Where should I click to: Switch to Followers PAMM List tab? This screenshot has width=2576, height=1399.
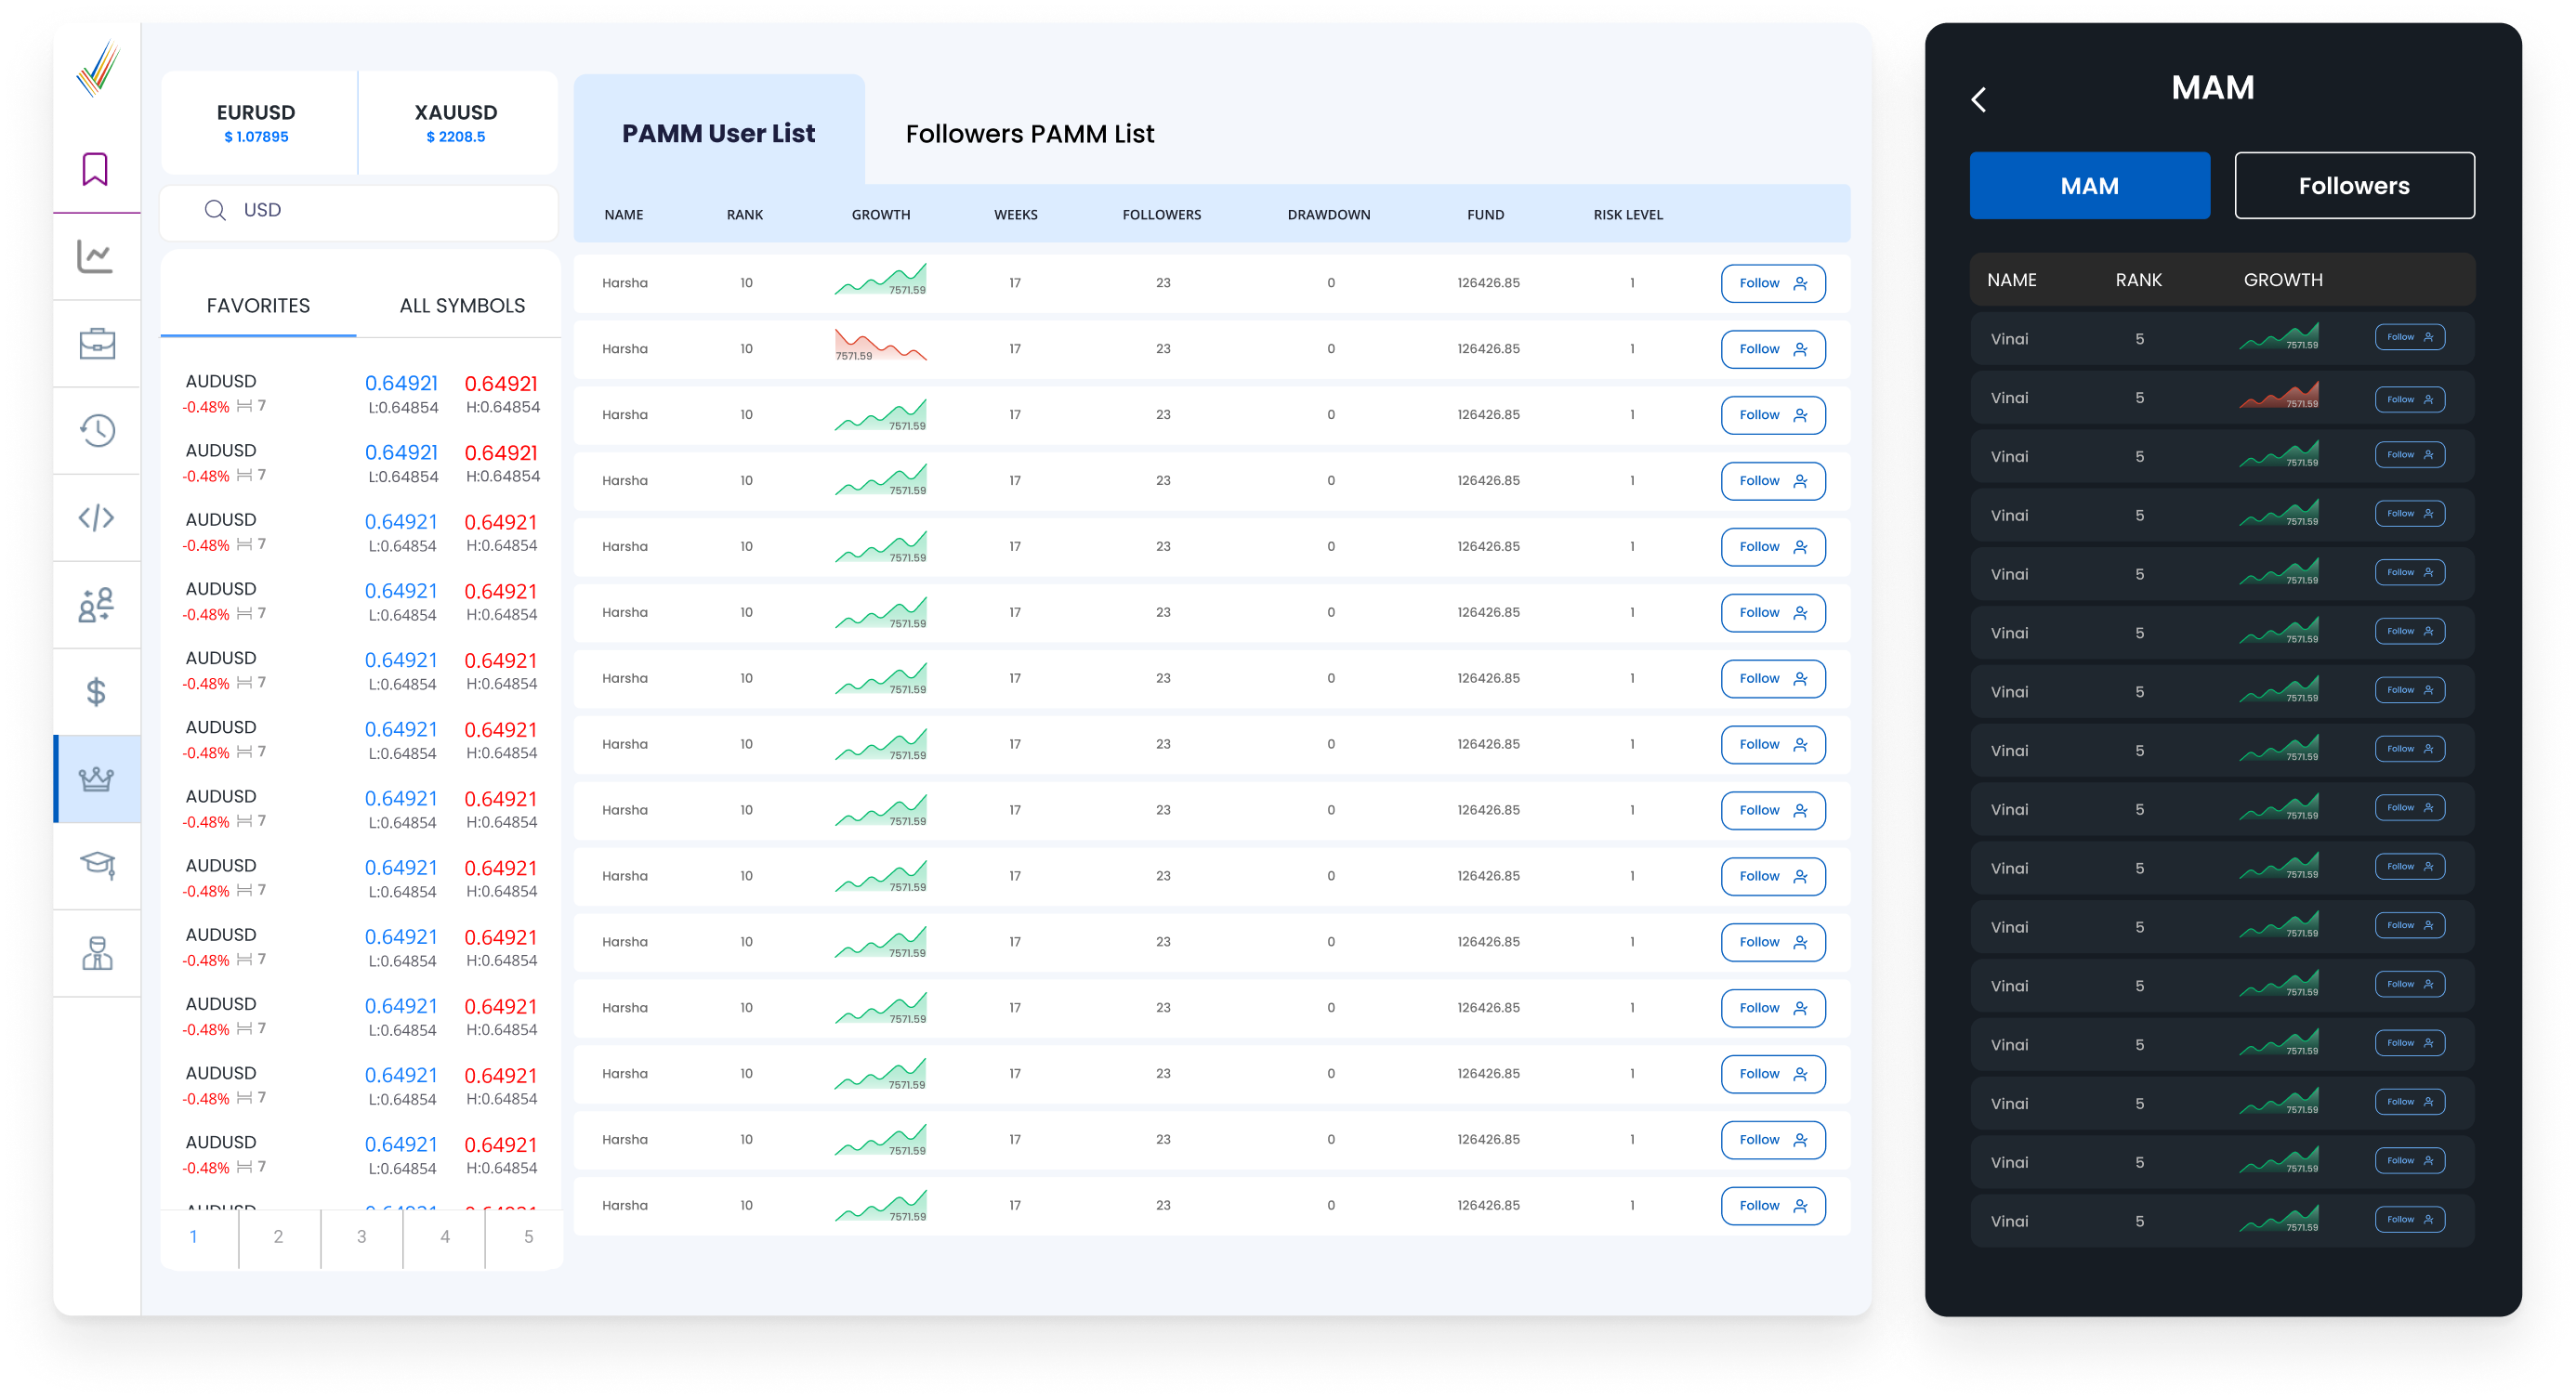(x=1030, y=134)
